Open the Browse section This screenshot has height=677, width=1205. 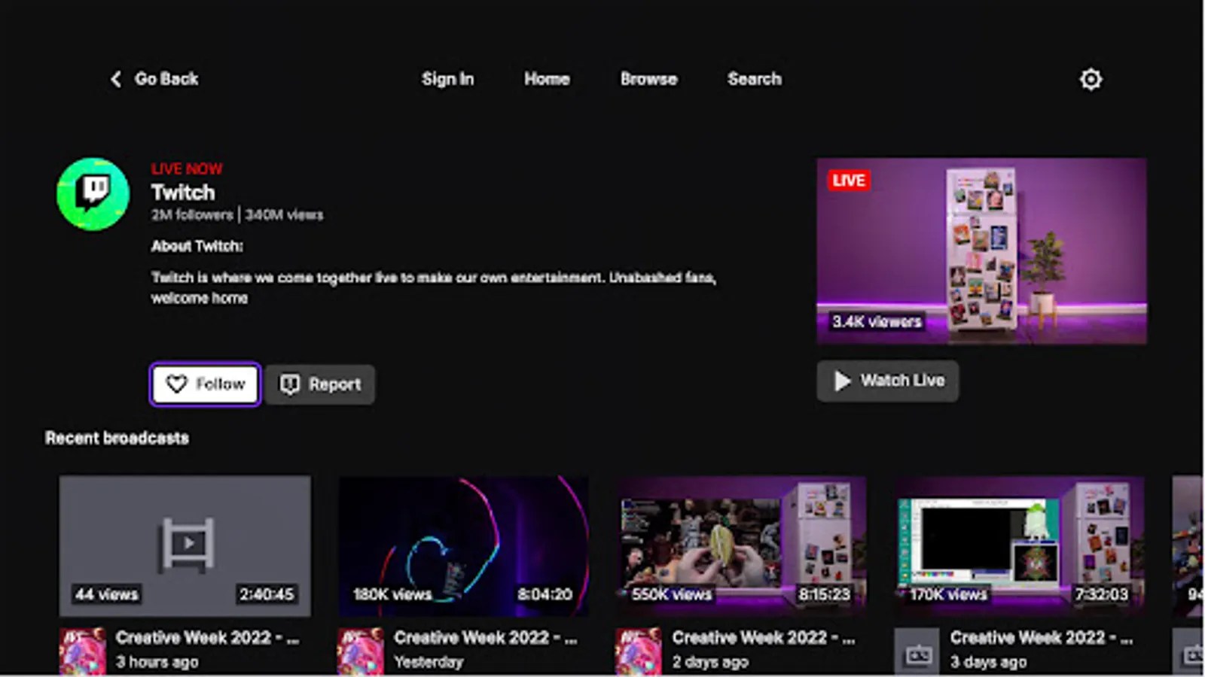(x=649, y=79)
